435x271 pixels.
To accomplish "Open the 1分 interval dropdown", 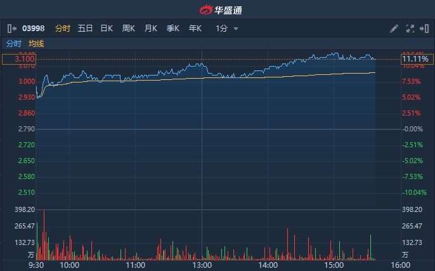I will [x=226, y=29].
